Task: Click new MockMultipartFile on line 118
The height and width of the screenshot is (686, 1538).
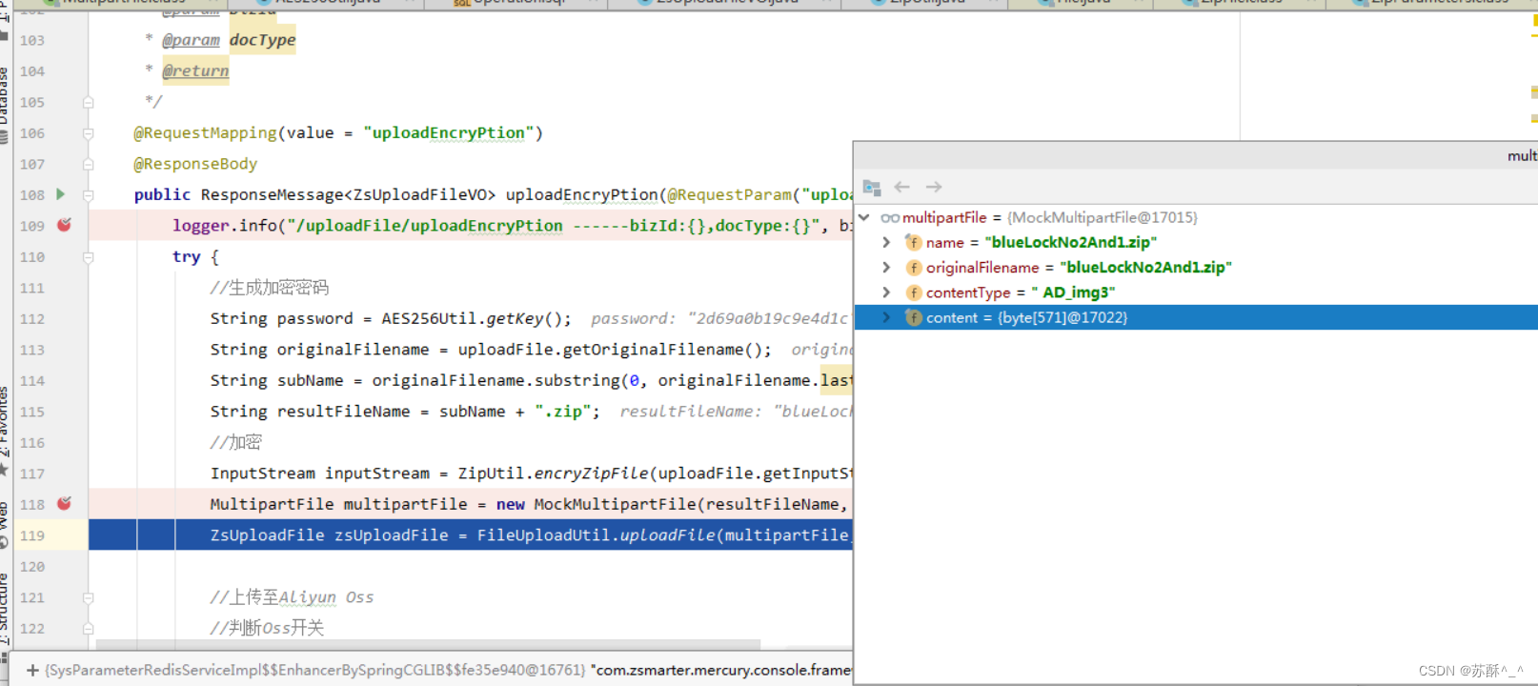Action: coord(596,504)
